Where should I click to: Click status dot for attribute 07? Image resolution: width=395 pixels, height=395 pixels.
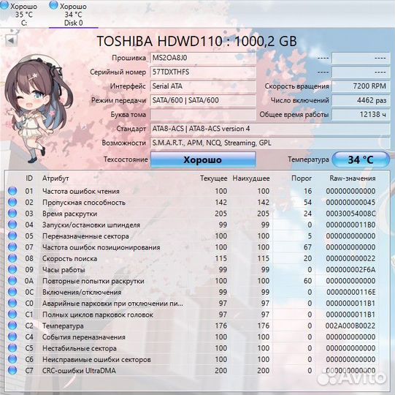[x=12, y=247]
